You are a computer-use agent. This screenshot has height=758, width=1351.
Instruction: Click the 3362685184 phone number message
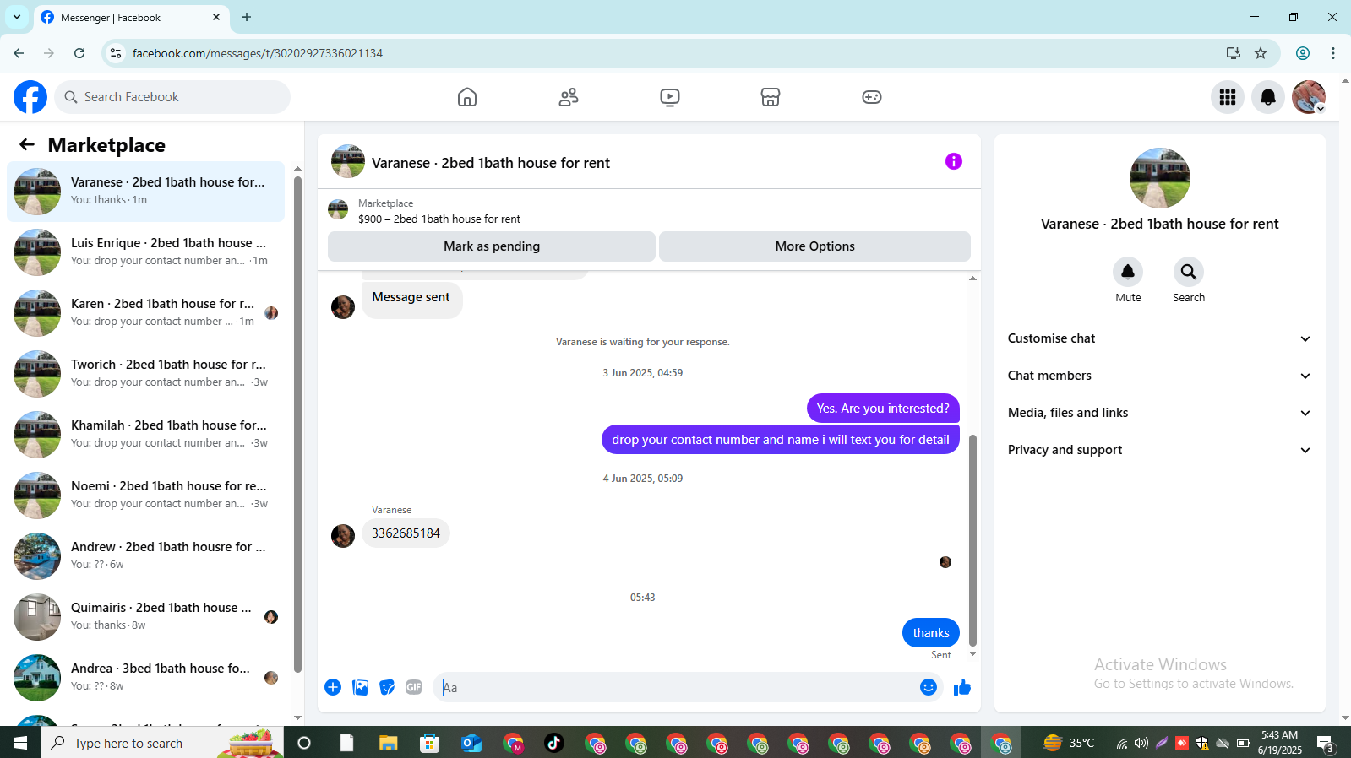coord(406,533)
